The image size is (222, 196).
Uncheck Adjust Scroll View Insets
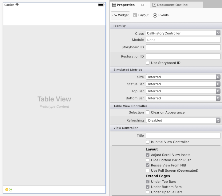pos(148,155)
